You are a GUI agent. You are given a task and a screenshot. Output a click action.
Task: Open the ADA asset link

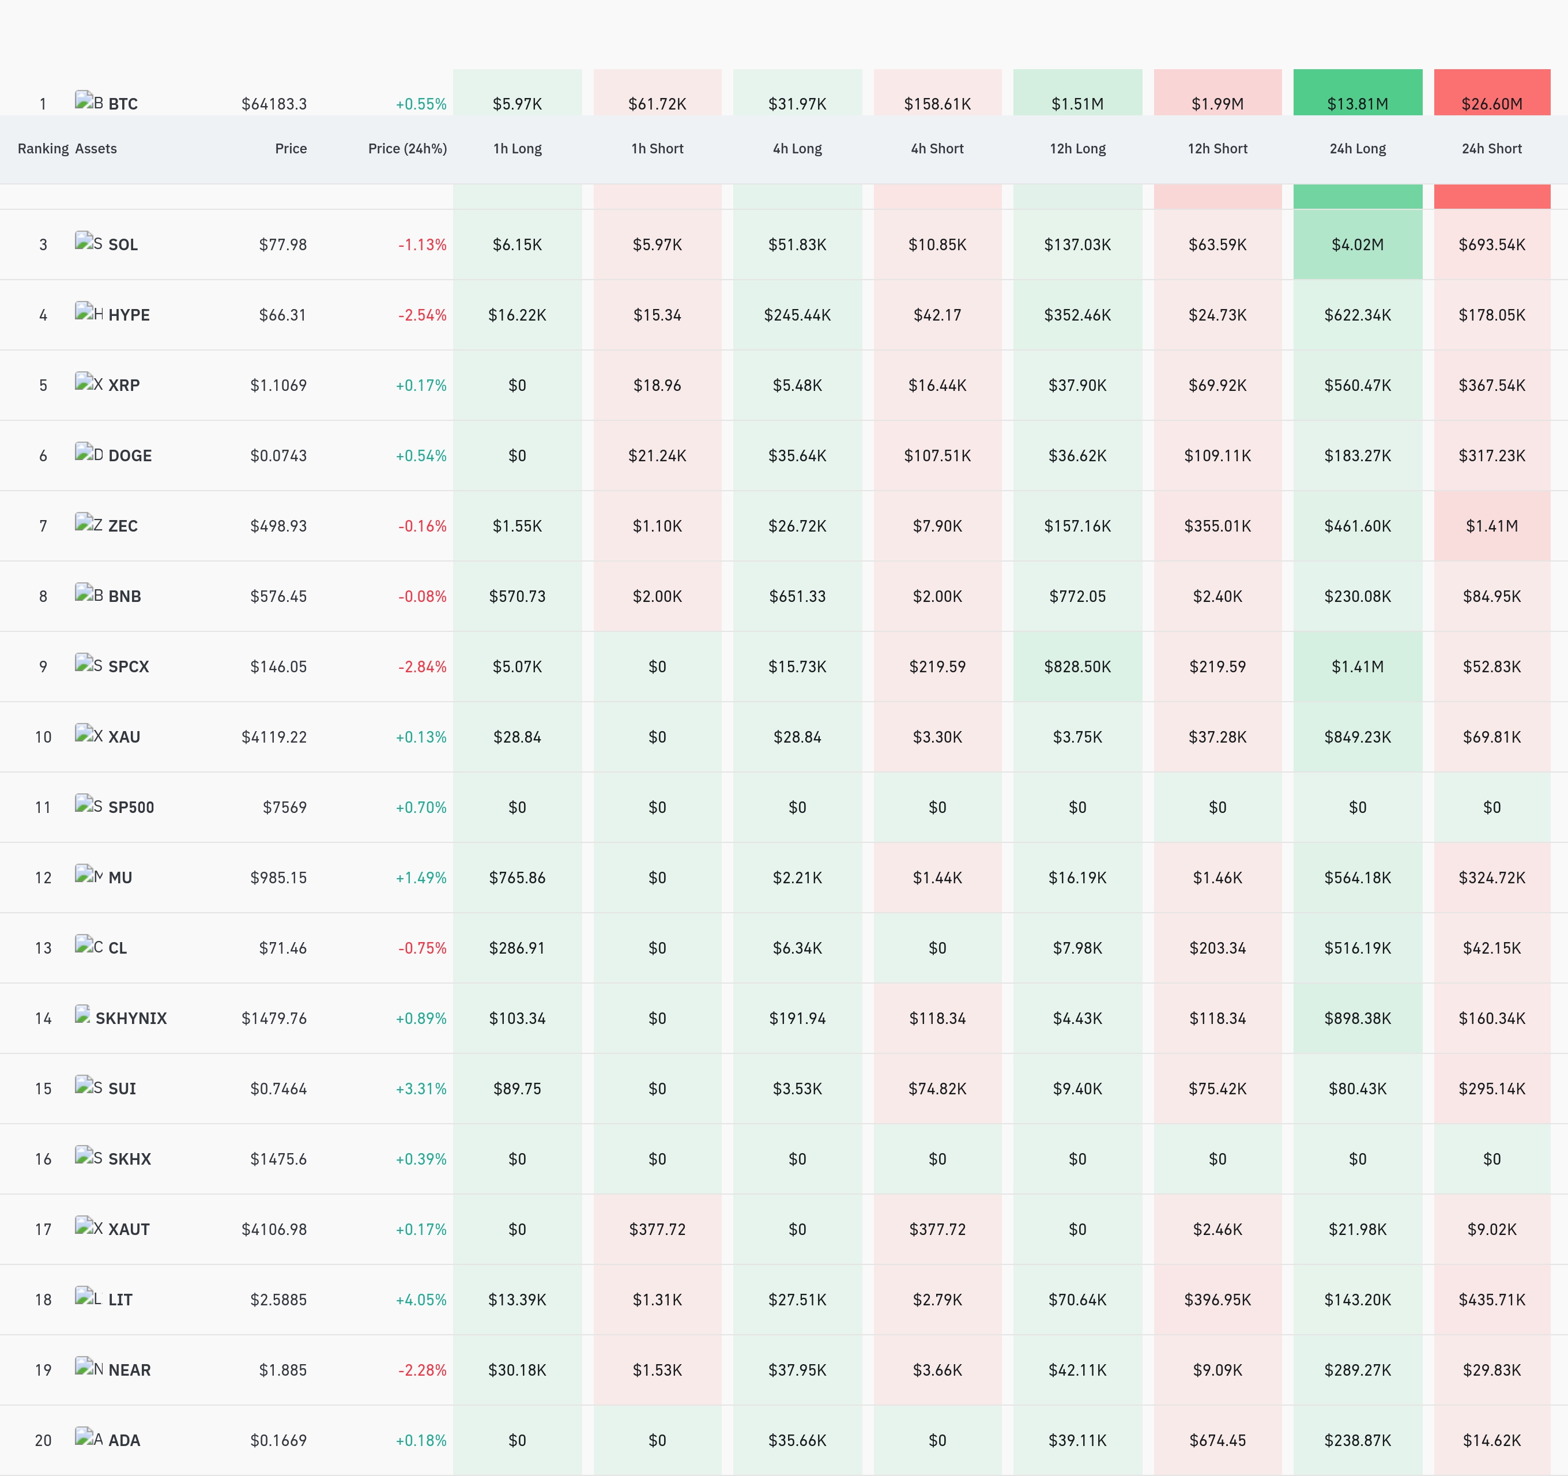point(124,1440)
